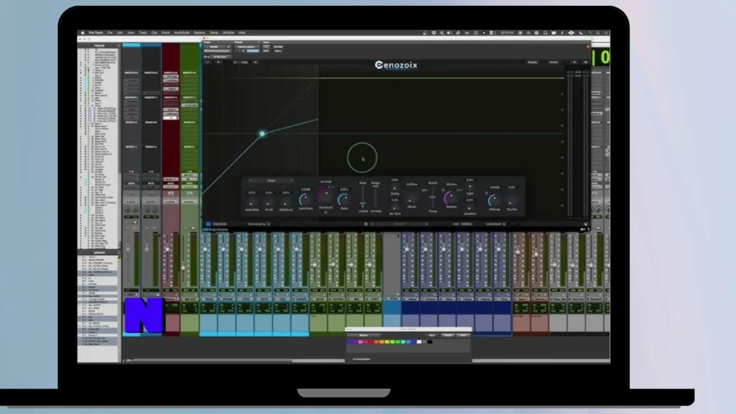Open the Event menu
Viewport: 736px width, 414px height.
coord(165,33)
